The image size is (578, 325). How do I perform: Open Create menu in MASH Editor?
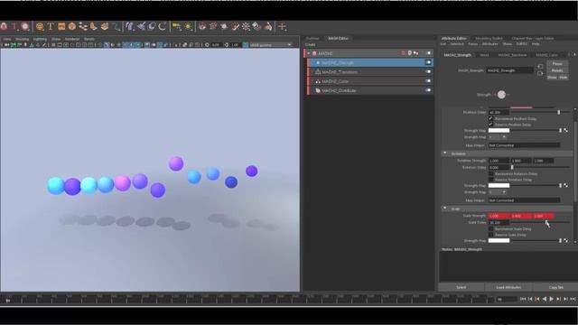click(x=310, y=44)
